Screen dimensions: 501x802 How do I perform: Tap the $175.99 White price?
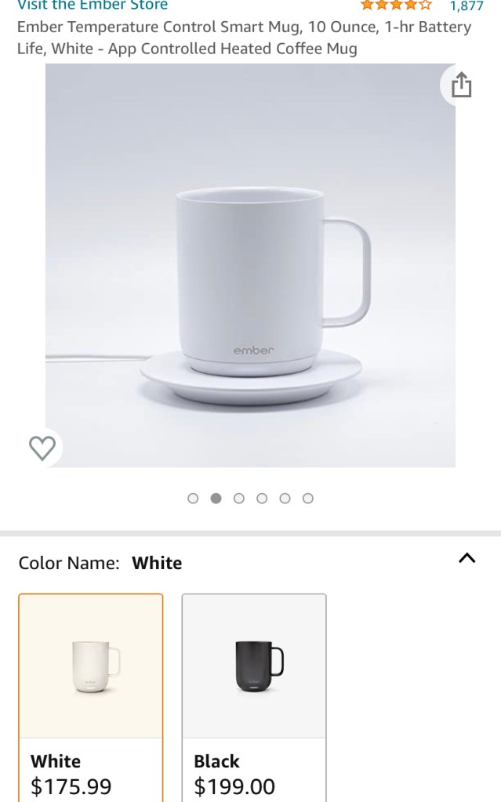(71, 786)
